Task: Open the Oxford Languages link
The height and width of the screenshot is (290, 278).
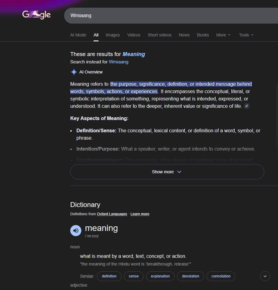Action: [x=112, y=214]
